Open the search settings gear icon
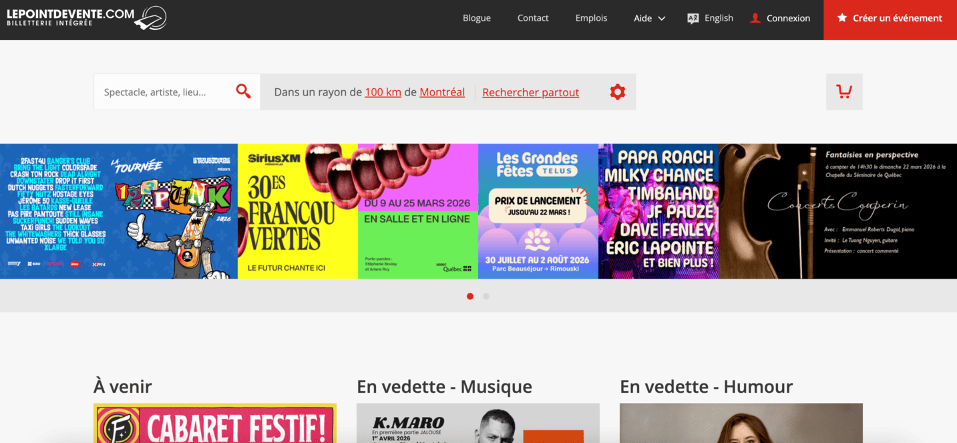This screenshot has width=957, height=443. pos(618,92)
